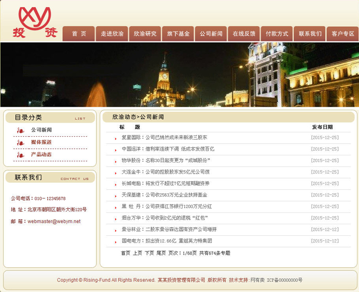
Task: Click the icon beside 产品动态 in sidebar
Action: (21, 155)
